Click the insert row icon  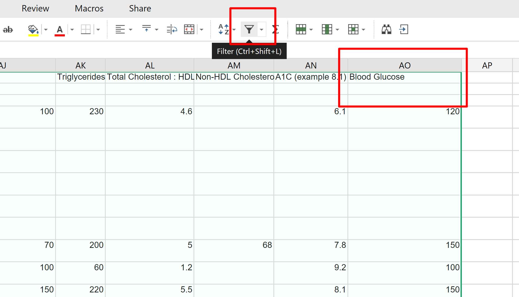[x=301, y=30]
